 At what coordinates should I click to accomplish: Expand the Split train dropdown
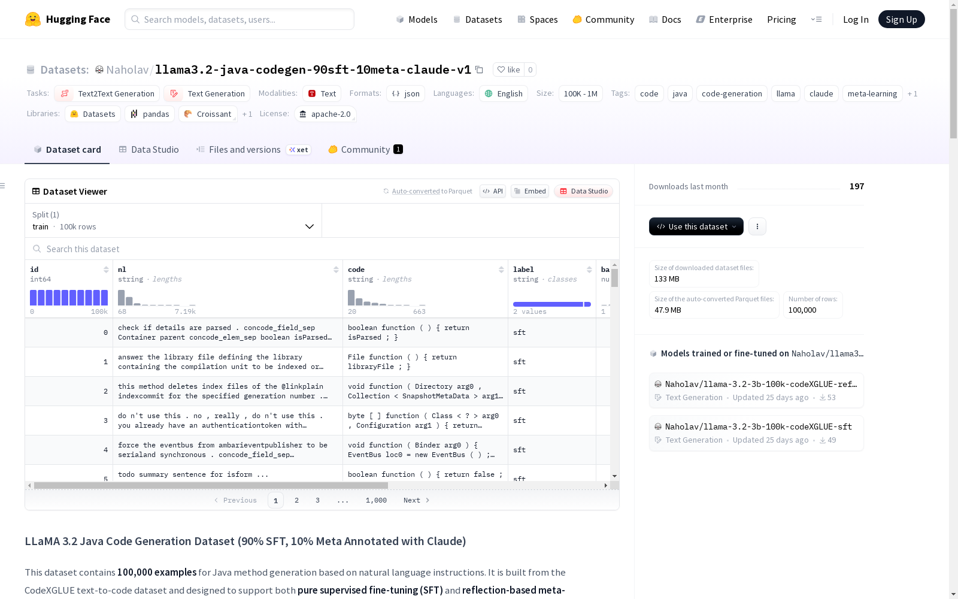tap(174, 220)
